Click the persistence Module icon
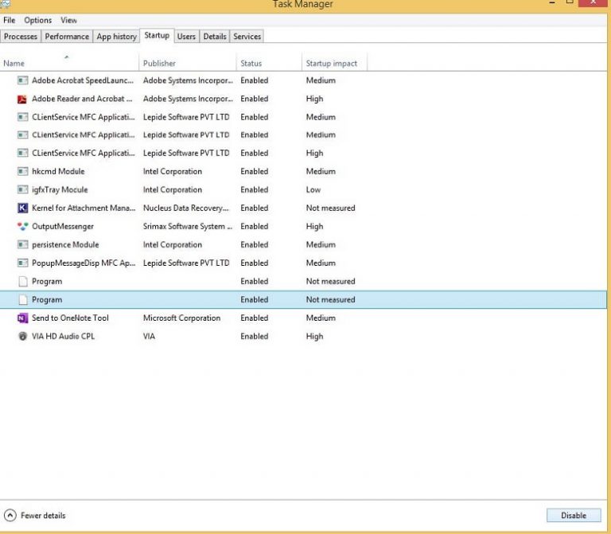This screenshot has height=534, width=611. [22, 245]
